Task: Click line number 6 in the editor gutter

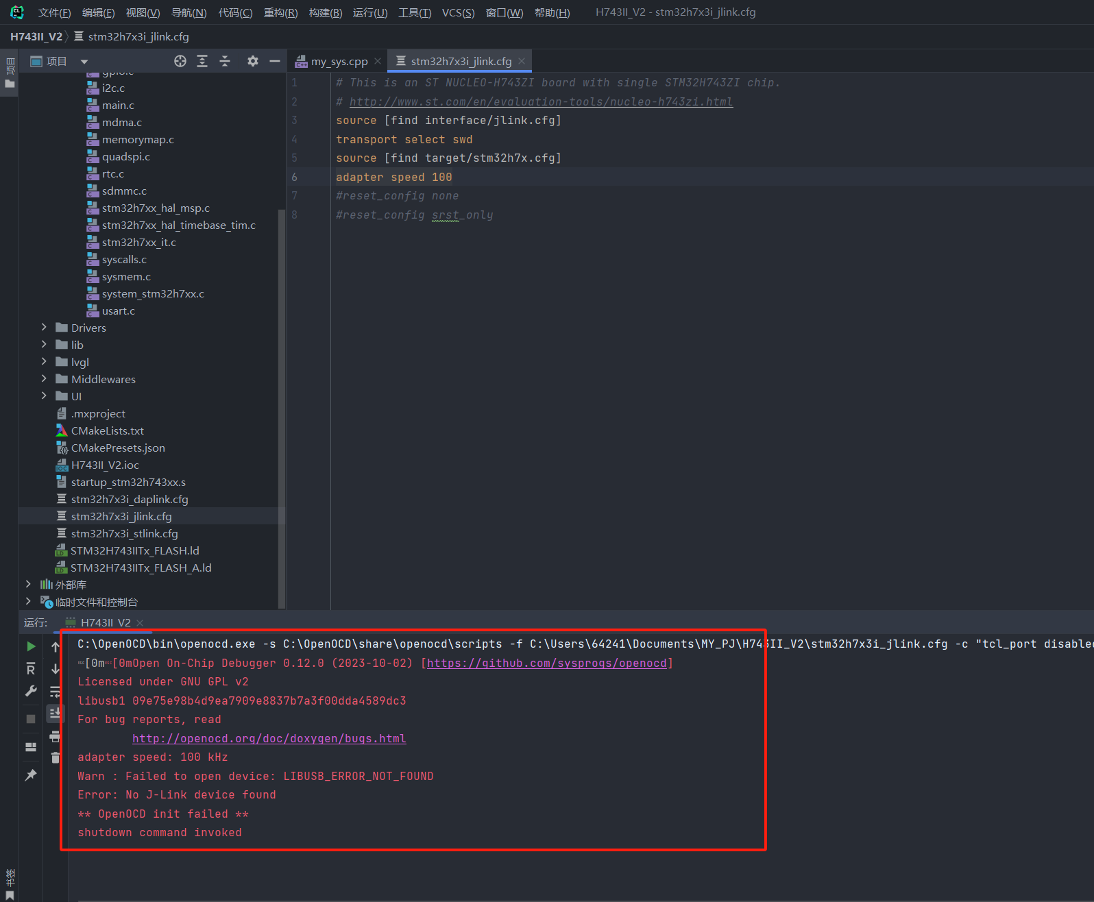Action: click(295, 177)
